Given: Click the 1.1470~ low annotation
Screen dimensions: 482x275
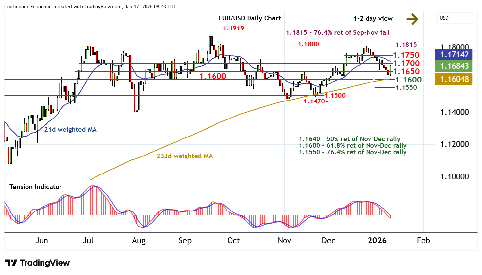Looking at the screenshot, I should pos(316,101).
